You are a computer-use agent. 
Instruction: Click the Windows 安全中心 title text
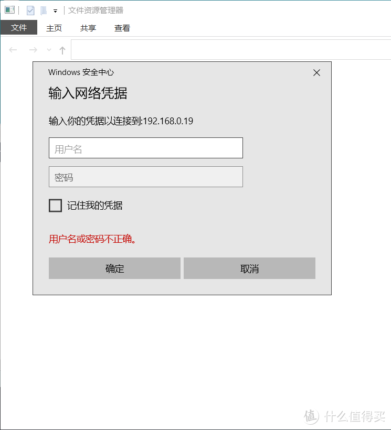(x=81, y=72)
